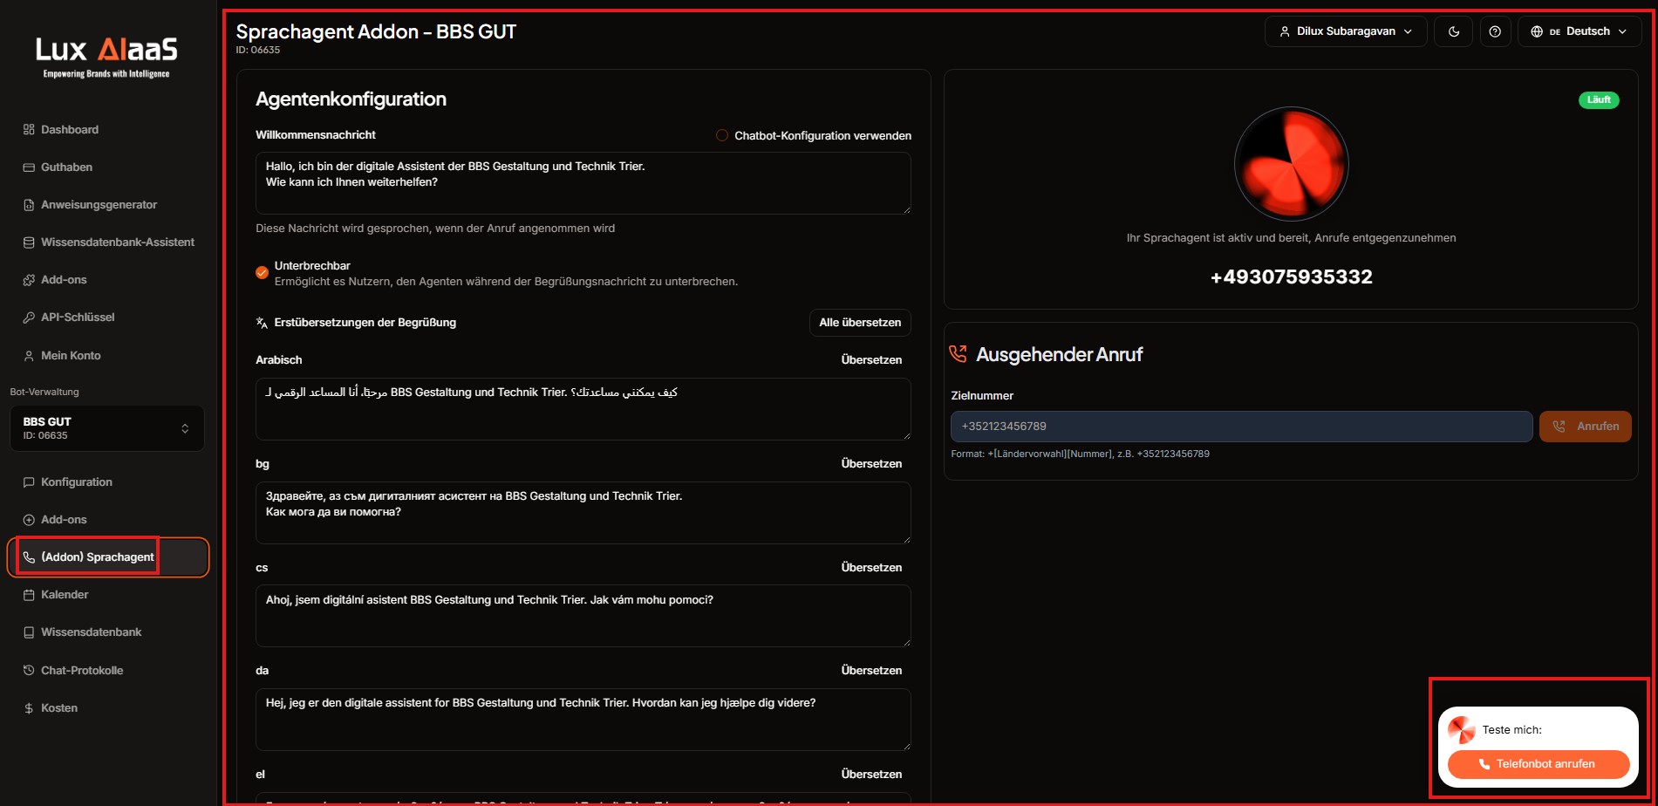Click Übersetzen for bg translation
The width and height of the screenshot is (1658, 806).
pyautogui.click(x=871, y=464)
